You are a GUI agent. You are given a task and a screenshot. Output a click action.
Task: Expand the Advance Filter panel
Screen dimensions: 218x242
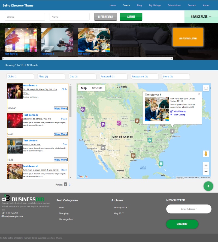(201, 17)
